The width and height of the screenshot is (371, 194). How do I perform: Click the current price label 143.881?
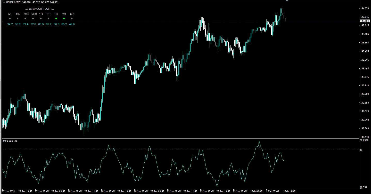pyautogui.click(x=364, y=21)
